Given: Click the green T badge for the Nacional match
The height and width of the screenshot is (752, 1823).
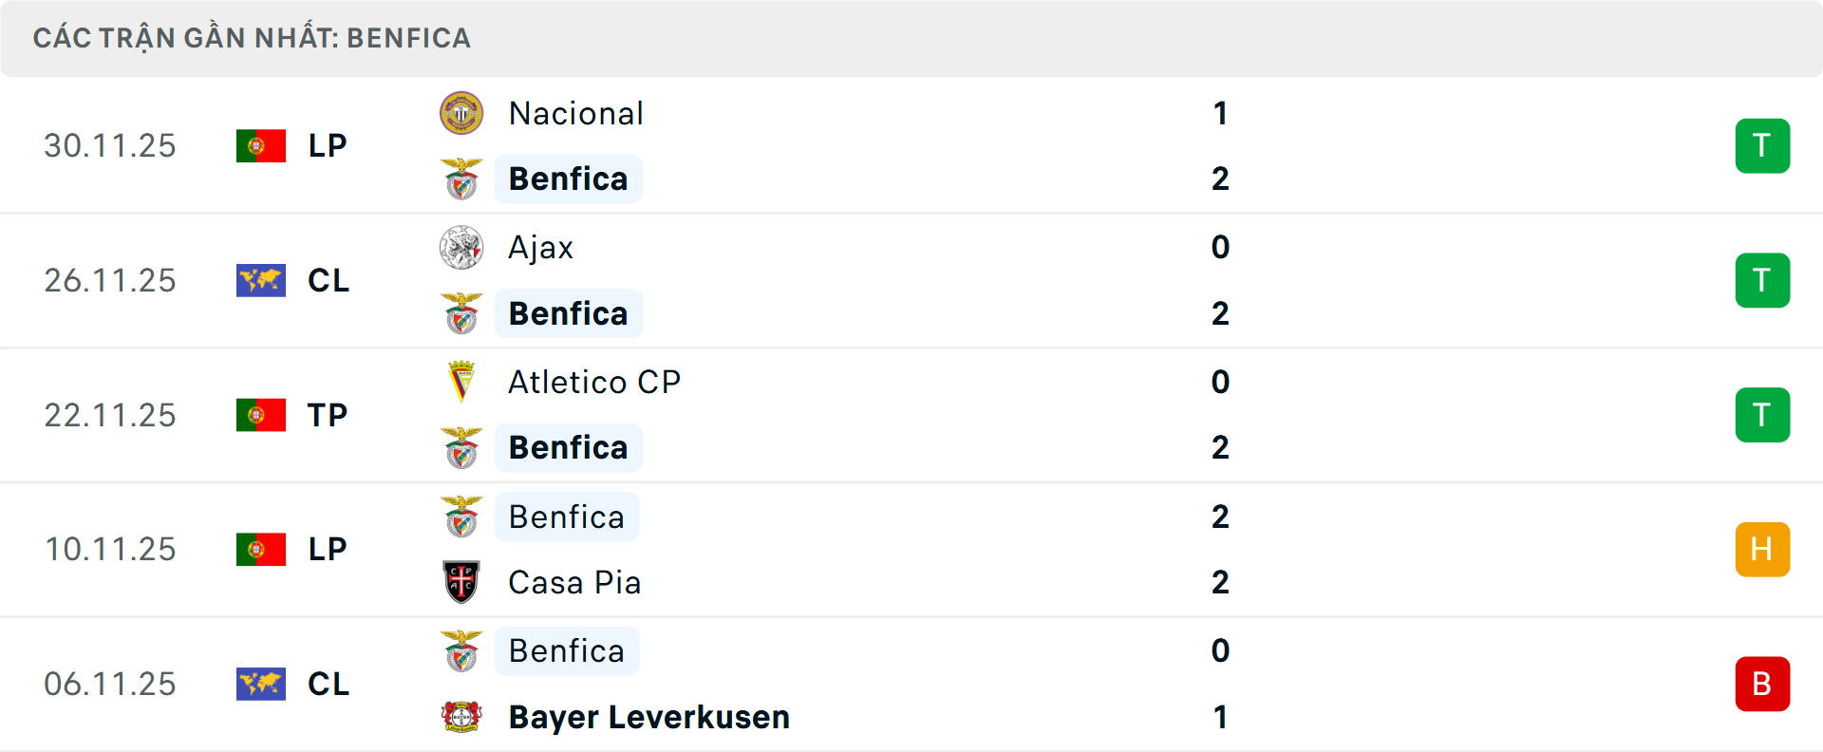Looking at the screenshot, I should point(1762,145).
